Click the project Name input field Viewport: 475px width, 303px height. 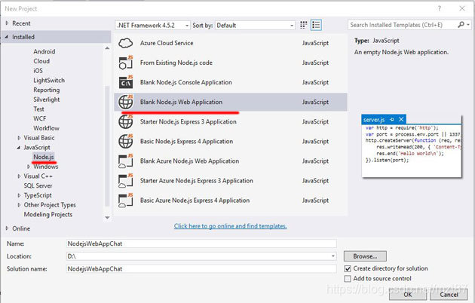point(201,243)
